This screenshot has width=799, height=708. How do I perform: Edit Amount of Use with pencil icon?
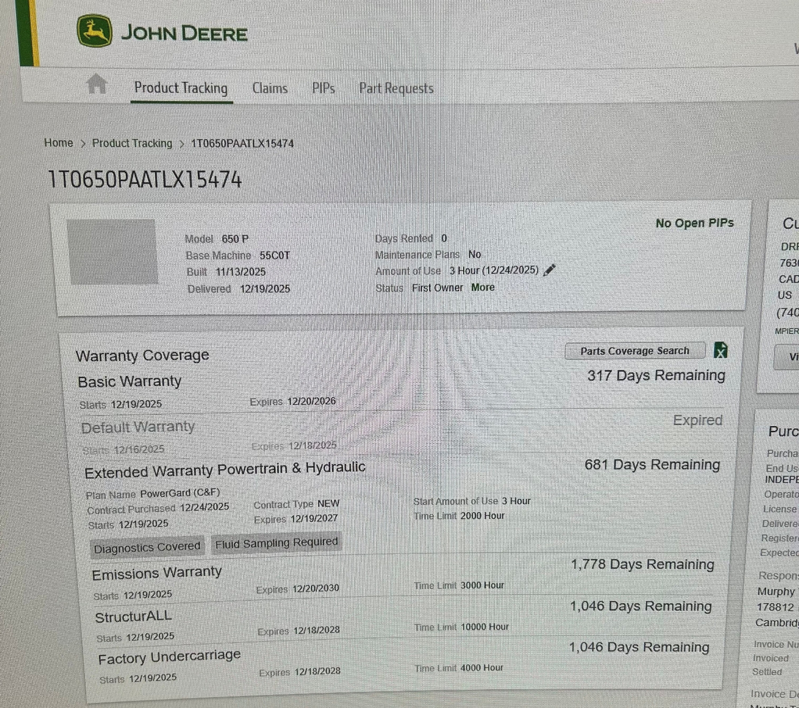pyautogui.click(x=550, y=269)
